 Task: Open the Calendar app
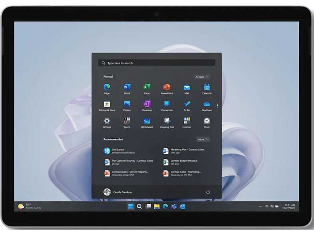[207, 89]
